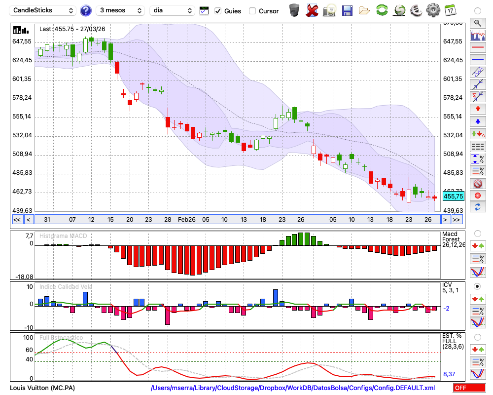The width and height of the screenshot is (493, 395).
Task: Select the radio button beside Macd Forest panel
Action: (477, 233)
